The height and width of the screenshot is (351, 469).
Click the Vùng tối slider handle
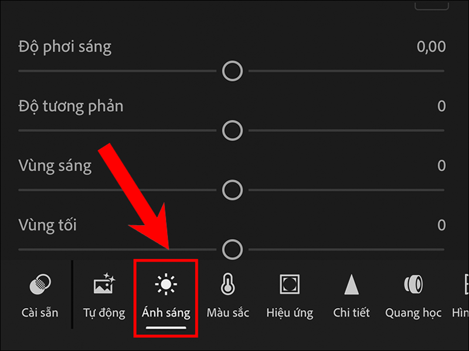[233, 248]
